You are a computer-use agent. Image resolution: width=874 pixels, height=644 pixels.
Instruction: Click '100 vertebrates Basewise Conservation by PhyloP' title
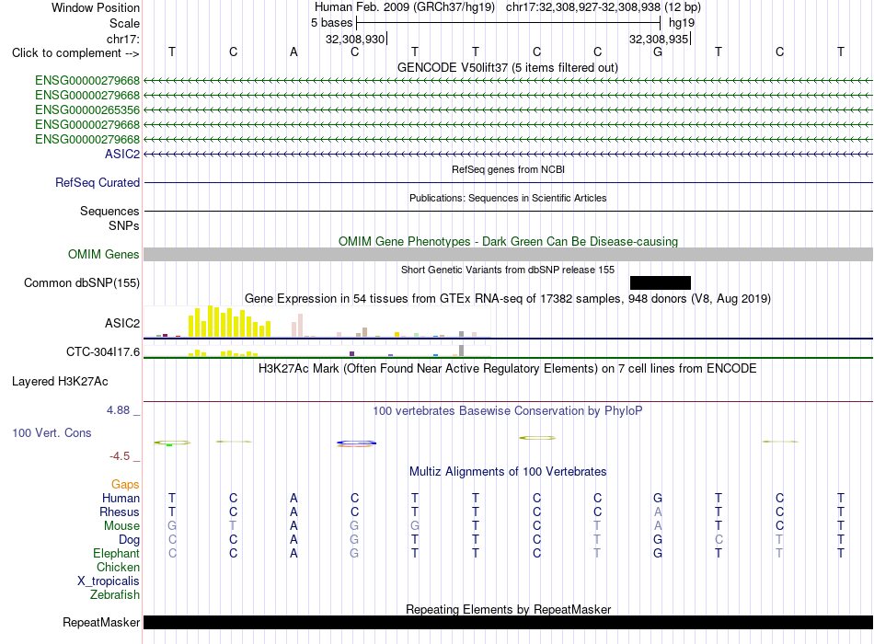[508, 411]
